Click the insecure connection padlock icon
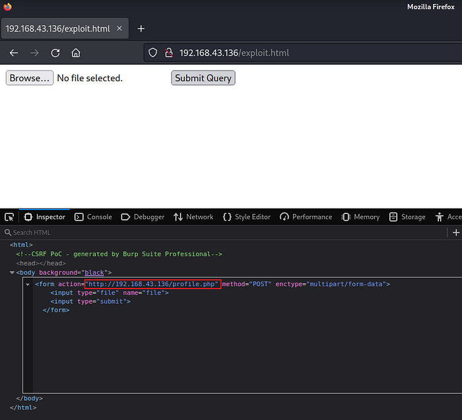 [x=168, y=53]
